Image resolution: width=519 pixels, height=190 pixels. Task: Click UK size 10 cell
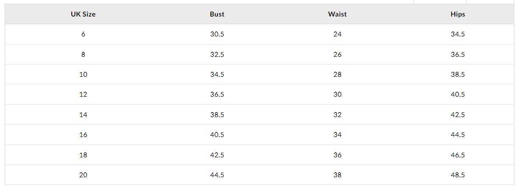[83, 74]
